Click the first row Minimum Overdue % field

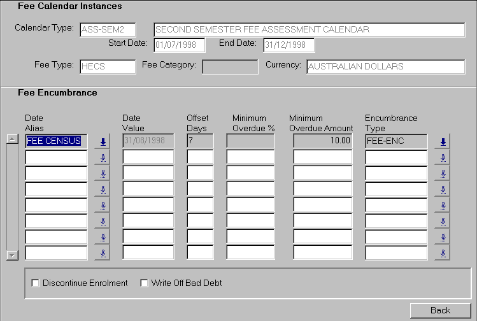coord(250,141)
